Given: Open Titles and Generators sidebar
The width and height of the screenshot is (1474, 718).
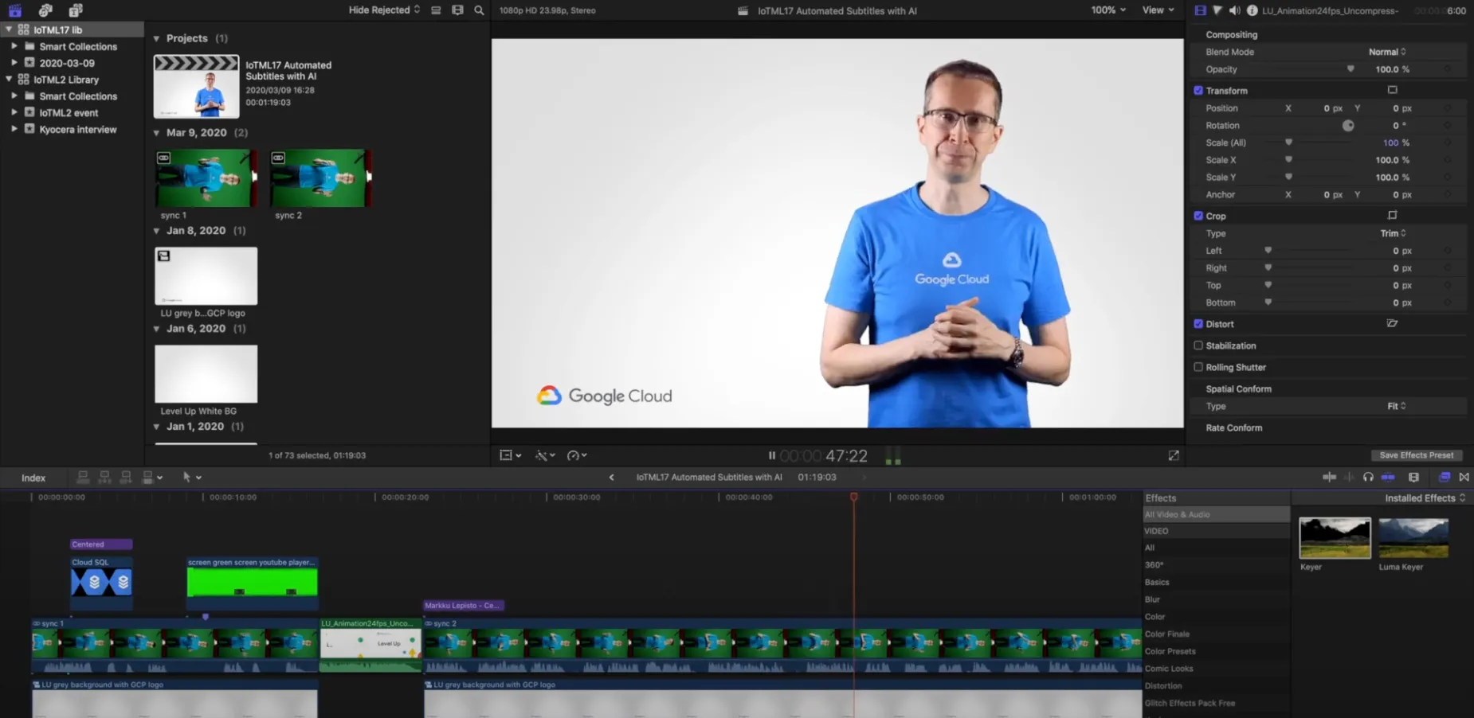Looking at the screenshot, I should (x=76, y=10).
